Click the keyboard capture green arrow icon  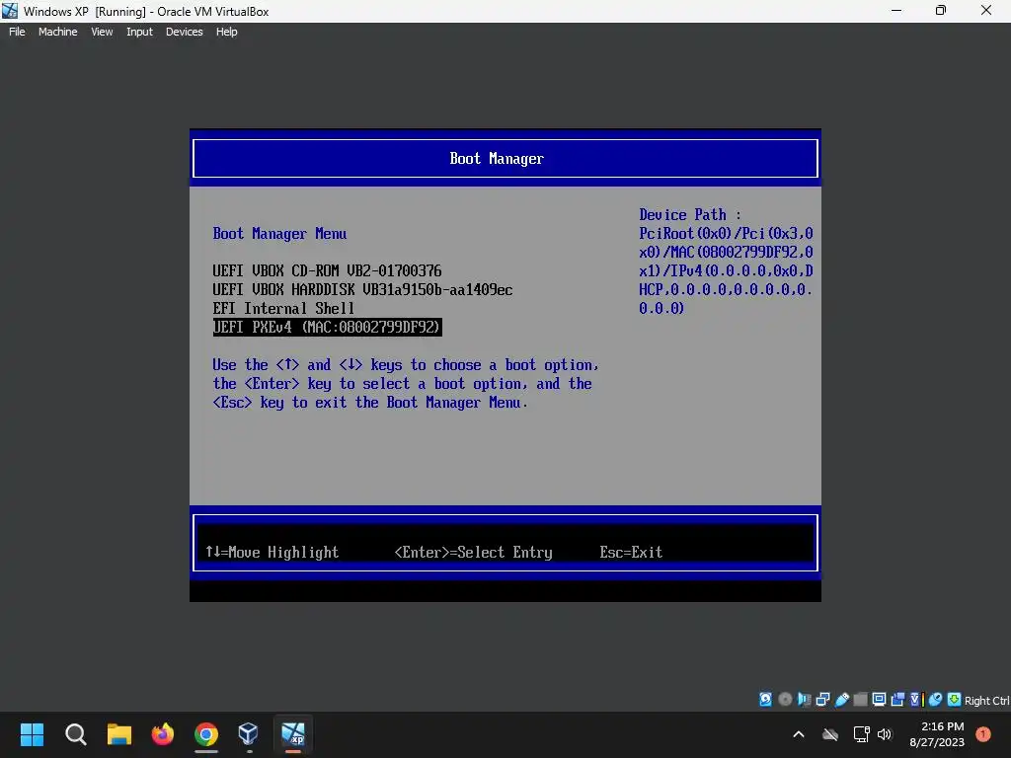[x=954, y=700]
